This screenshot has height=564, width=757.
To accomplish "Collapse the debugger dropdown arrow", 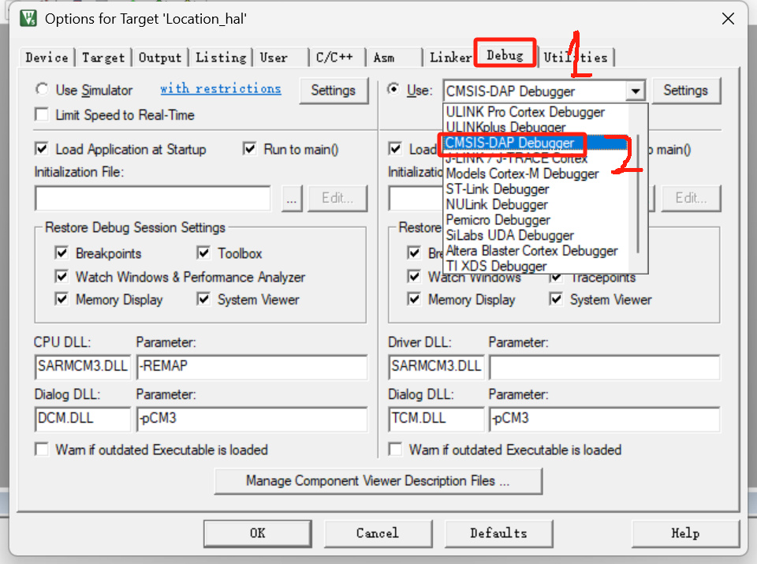I will [636, 91].
